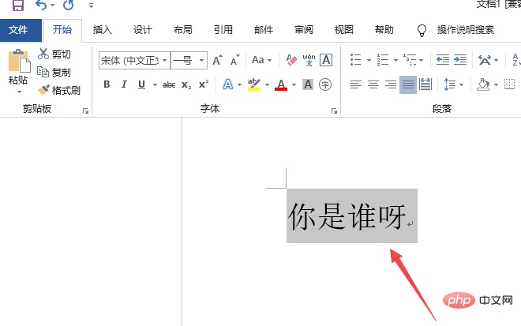Decrease paragraph indent
Image resolution: width=521 pixels, height=326 pixels.
(x=443, y=60)
